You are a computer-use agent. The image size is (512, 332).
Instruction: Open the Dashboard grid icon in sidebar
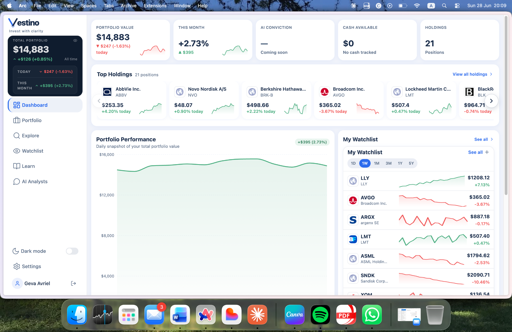(x=17, y=105)
